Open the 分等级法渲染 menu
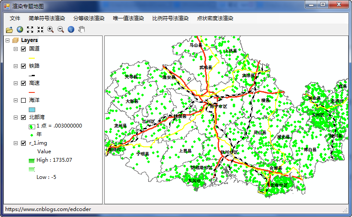 (89, 18)
